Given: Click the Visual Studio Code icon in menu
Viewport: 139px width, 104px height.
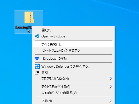Looking at the screenshot, I should [37, 36].
